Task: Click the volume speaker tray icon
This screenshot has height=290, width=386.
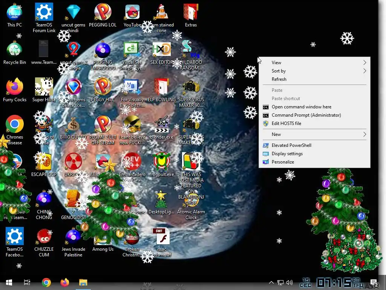Action: click(x=289, y=282)
